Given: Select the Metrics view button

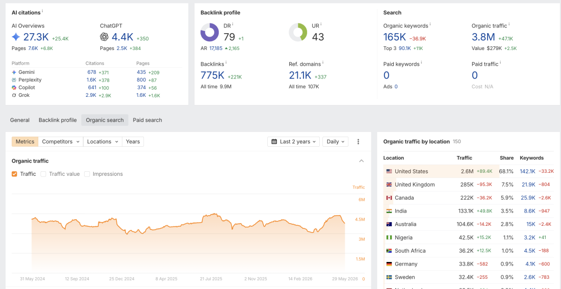Looking at the screenshot, I should click(25, 142).
